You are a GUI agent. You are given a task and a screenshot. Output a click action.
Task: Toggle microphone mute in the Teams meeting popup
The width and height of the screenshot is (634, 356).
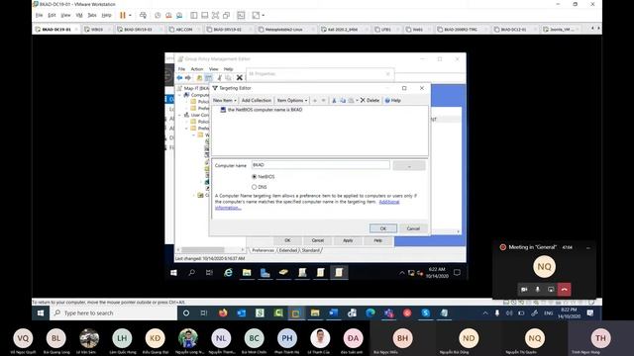[x=537, y=290]
